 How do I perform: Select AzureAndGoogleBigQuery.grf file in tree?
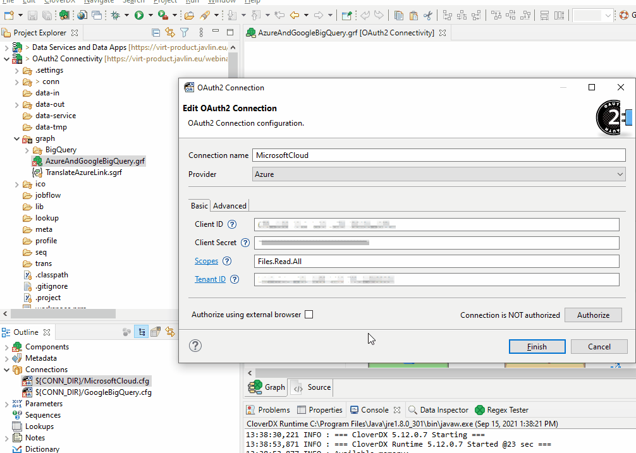(95, 161)
